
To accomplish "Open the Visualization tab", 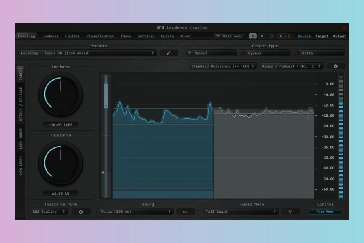I will pyautogui.click(x=100, y=36).
